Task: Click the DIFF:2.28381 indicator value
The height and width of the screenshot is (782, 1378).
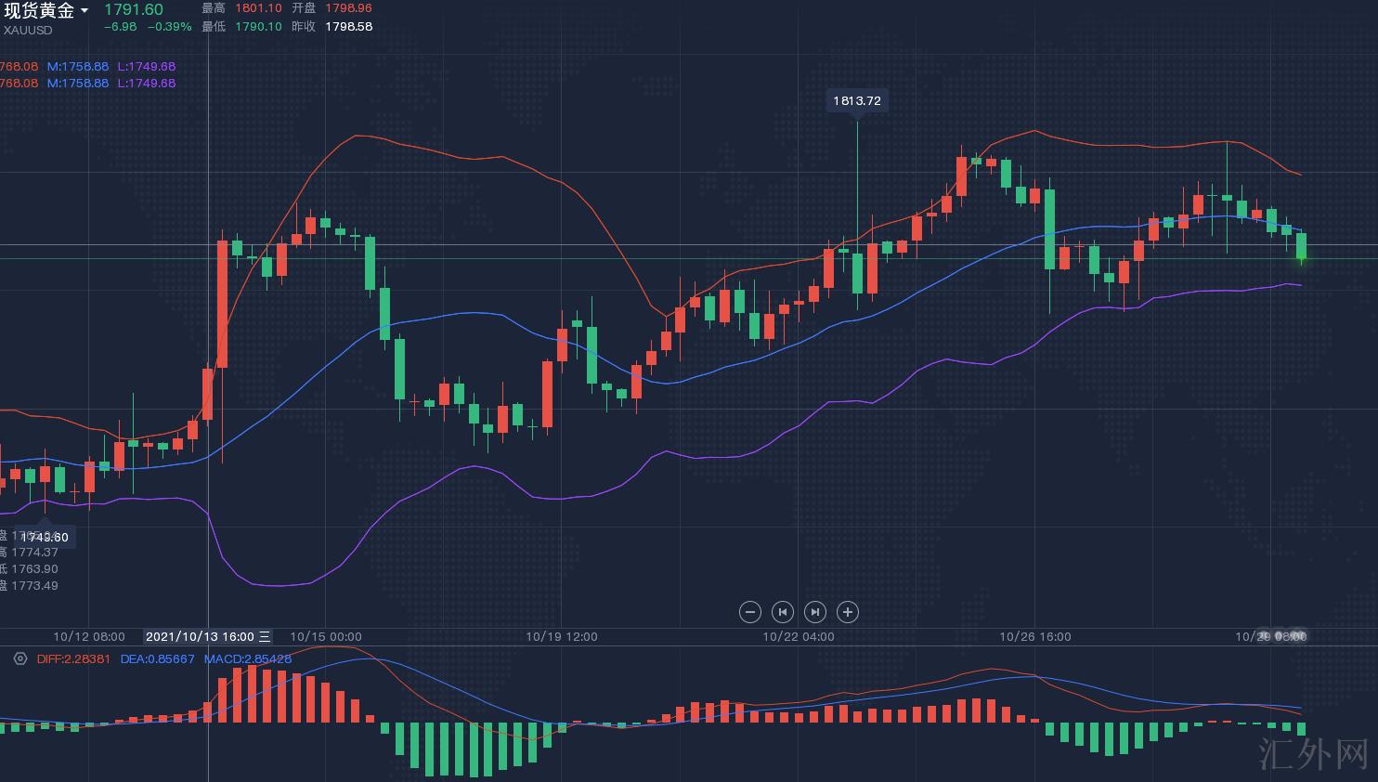Action: [73, 658]
